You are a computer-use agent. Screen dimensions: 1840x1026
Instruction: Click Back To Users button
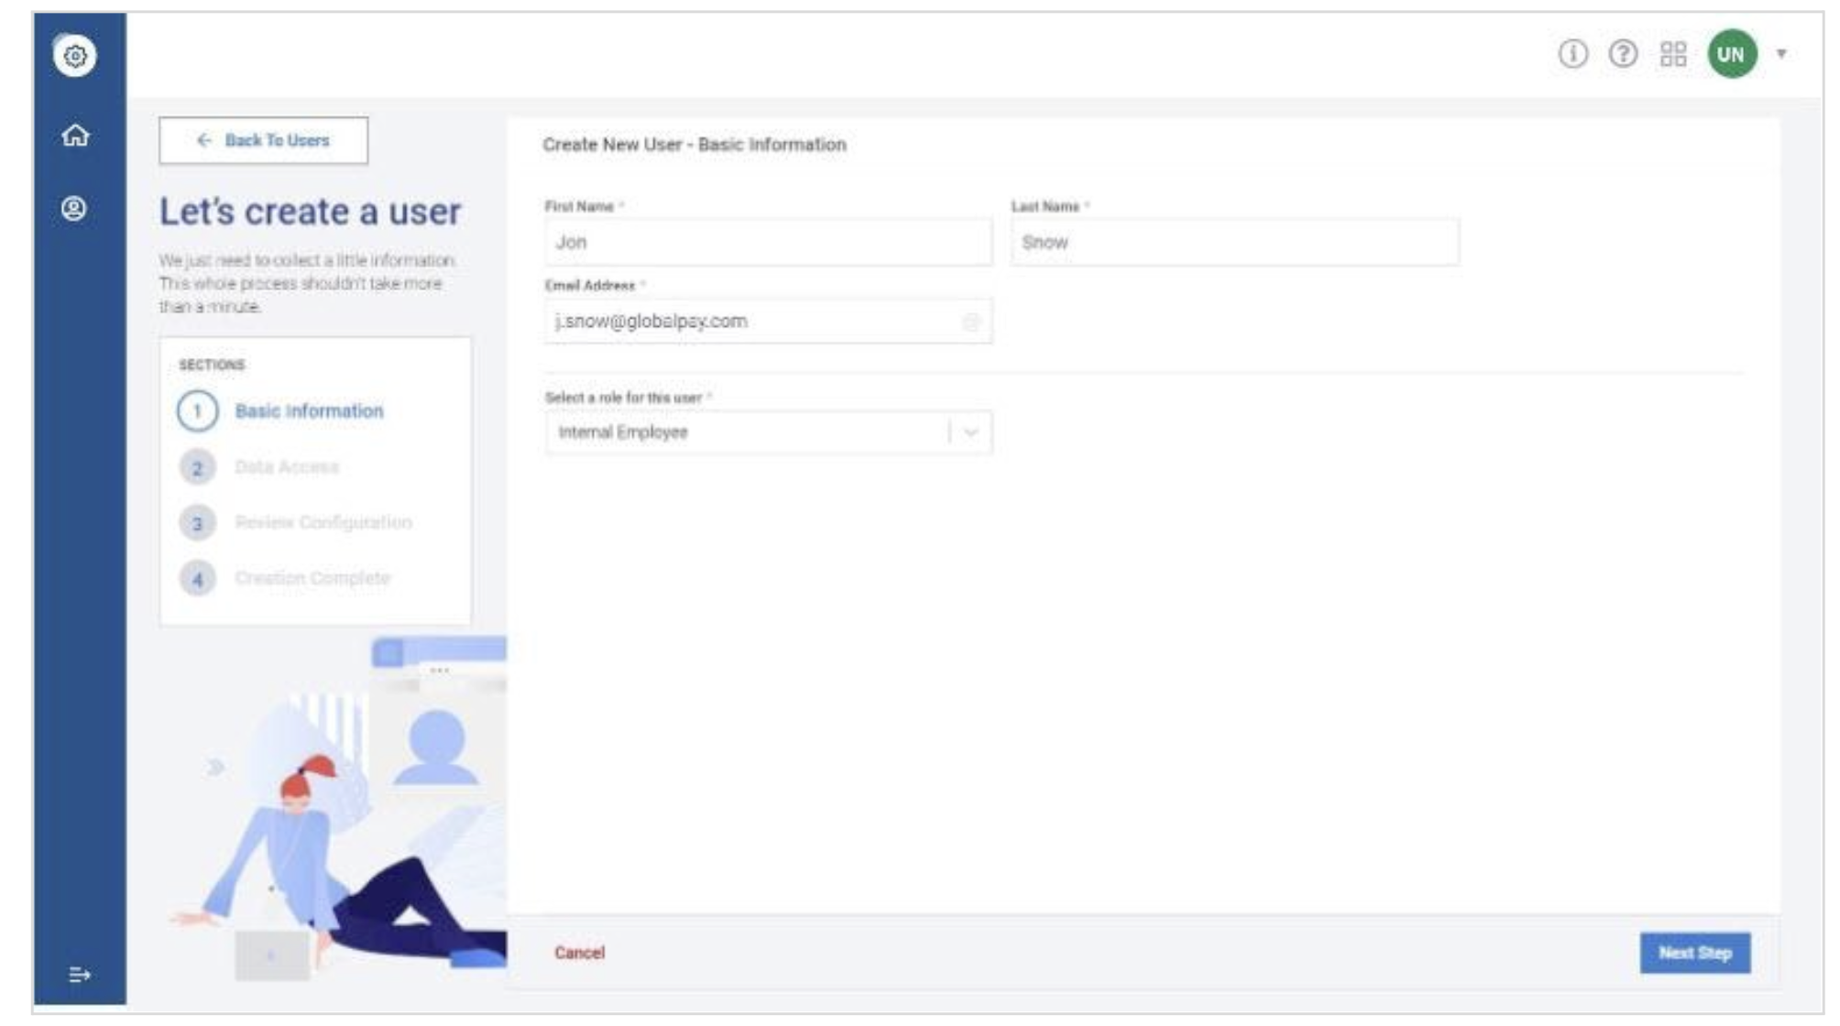click(x=264, y=140)
